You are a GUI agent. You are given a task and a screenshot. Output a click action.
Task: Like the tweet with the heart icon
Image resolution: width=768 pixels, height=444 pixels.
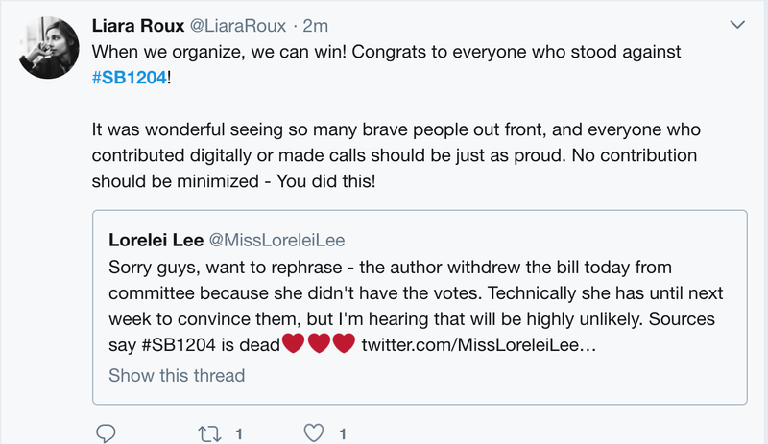(313, 432)
